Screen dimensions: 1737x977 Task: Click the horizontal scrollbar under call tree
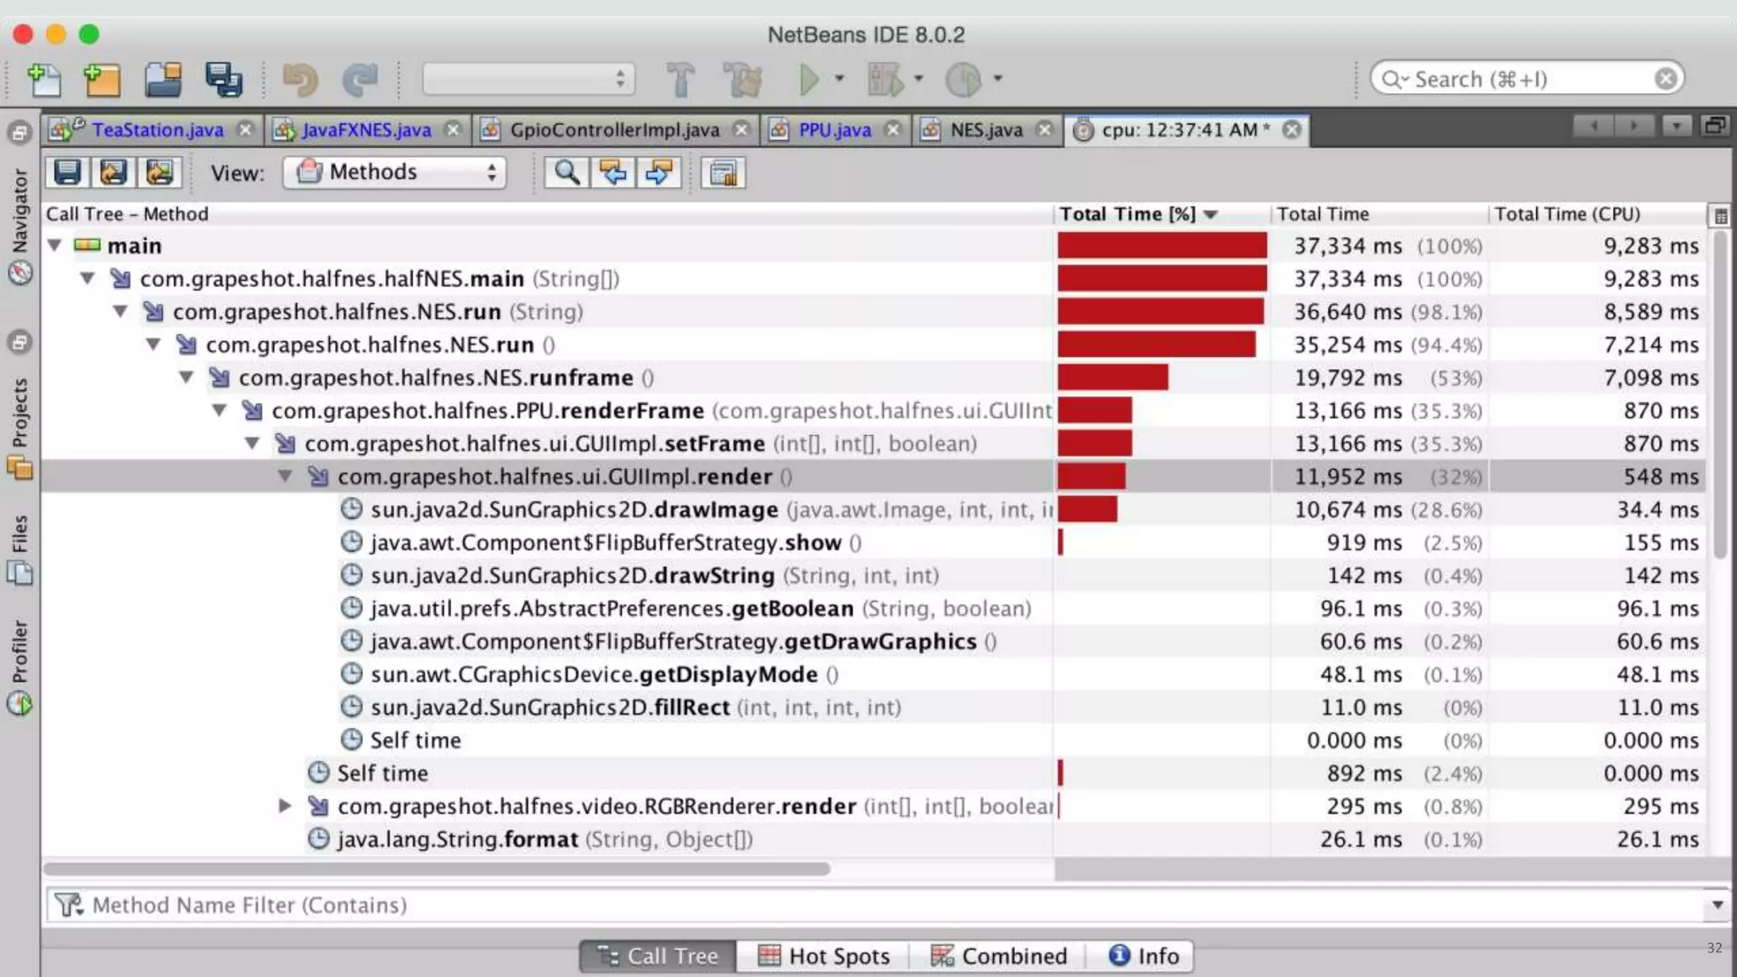click(436, 869)
